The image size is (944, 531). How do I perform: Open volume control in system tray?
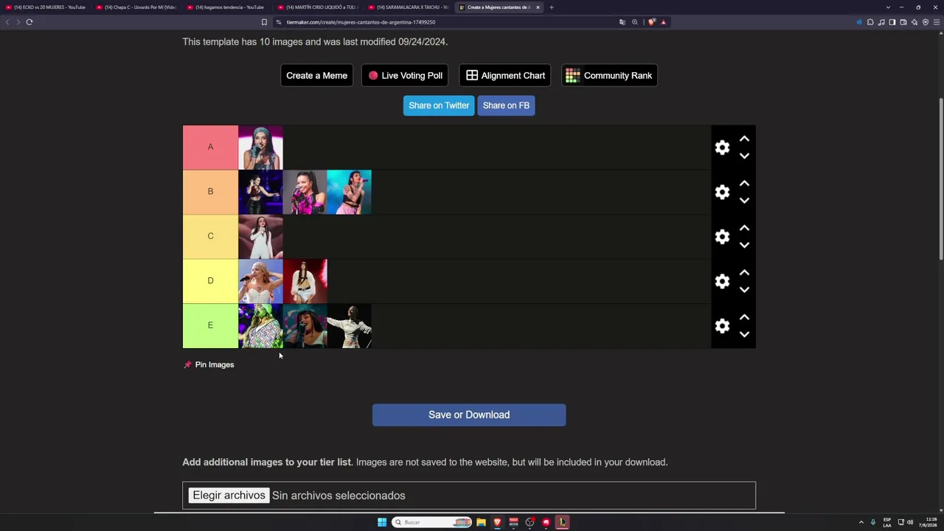909,522
